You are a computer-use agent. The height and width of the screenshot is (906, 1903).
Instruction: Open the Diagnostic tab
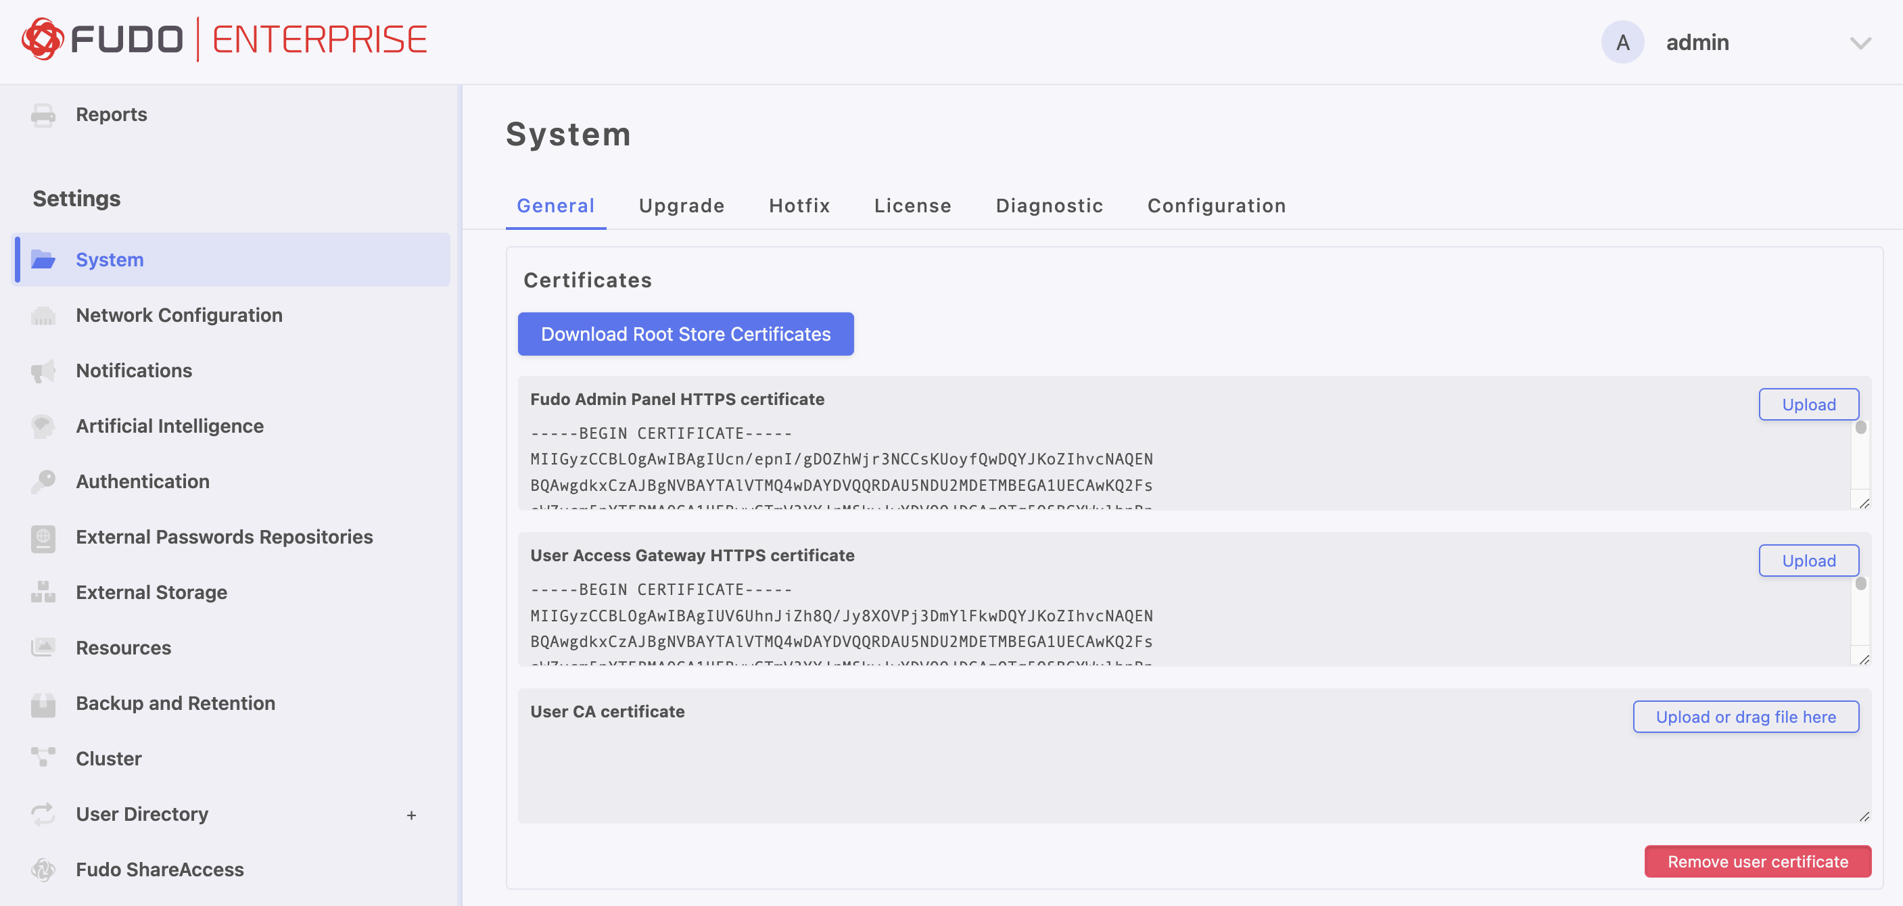coord(1049,206)
